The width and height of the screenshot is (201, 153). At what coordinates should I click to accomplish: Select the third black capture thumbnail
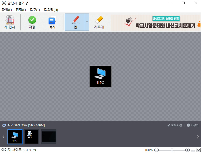pos(49,137)
